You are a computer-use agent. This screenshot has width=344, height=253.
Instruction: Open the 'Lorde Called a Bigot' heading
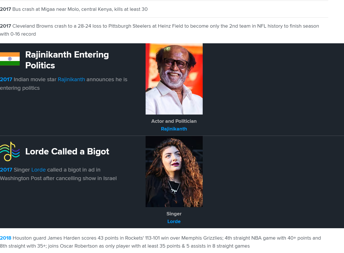67,151
